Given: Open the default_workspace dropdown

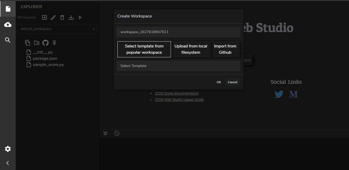Looking at the screenshot, I should [57, 29].
